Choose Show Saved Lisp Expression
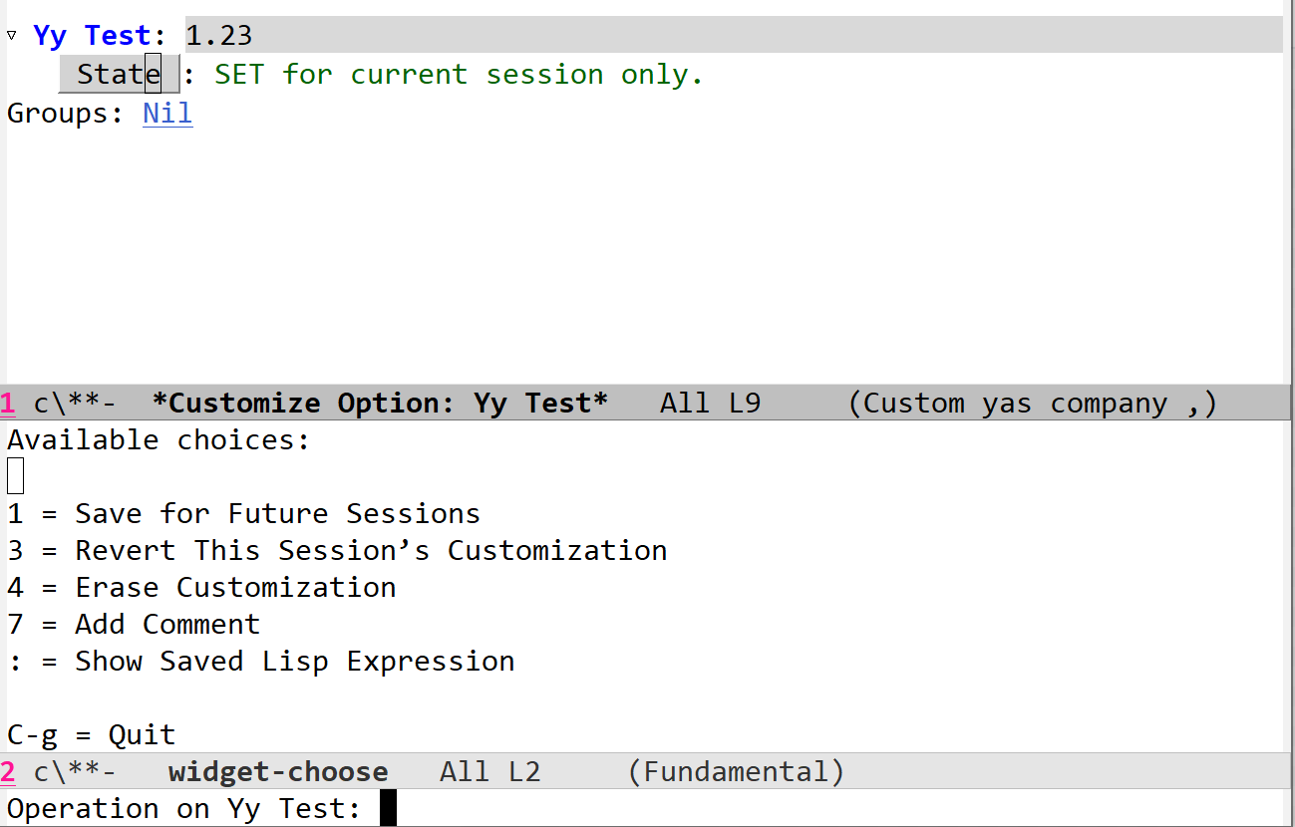The height and width of the screenshot is (827, 1295). point(294,662)
